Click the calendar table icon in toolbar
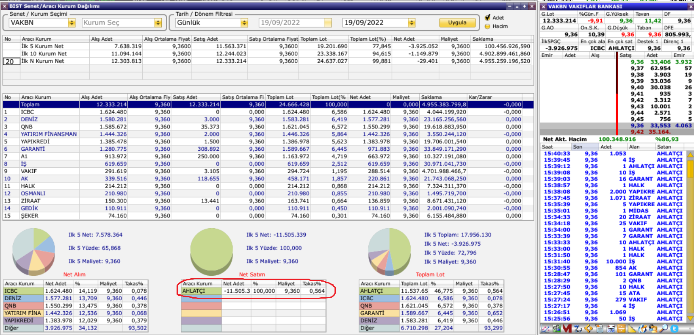Viewport: 694px width, 335px height. pos(611,329)
